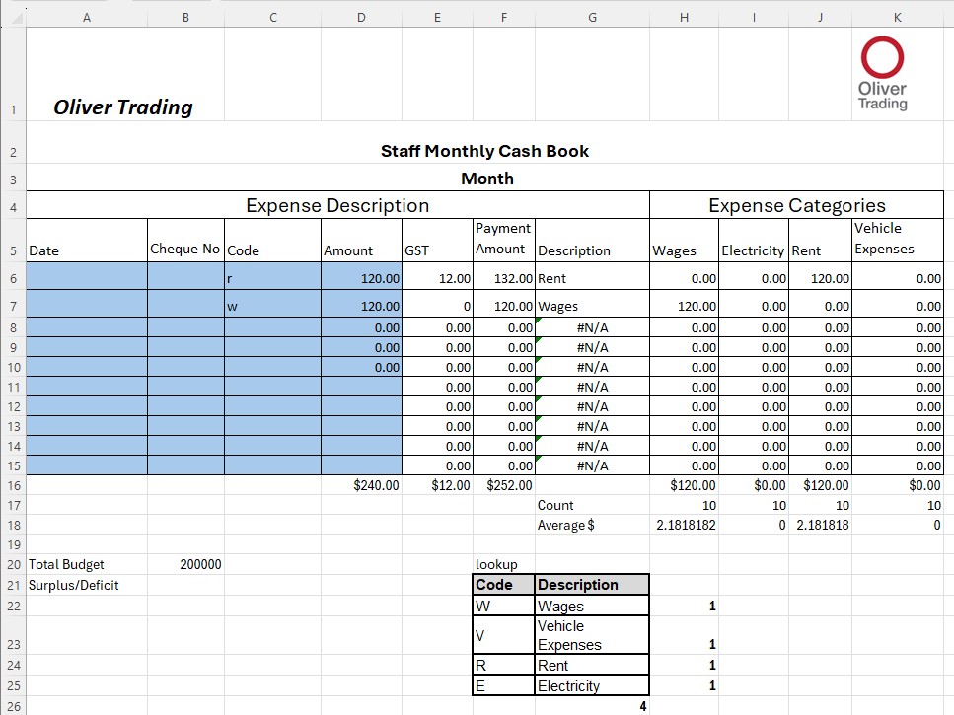Click Payment Amount 132.00 cell
This screenshot has width=954, height=715.
pyautogui.click(x=504, y=278)
